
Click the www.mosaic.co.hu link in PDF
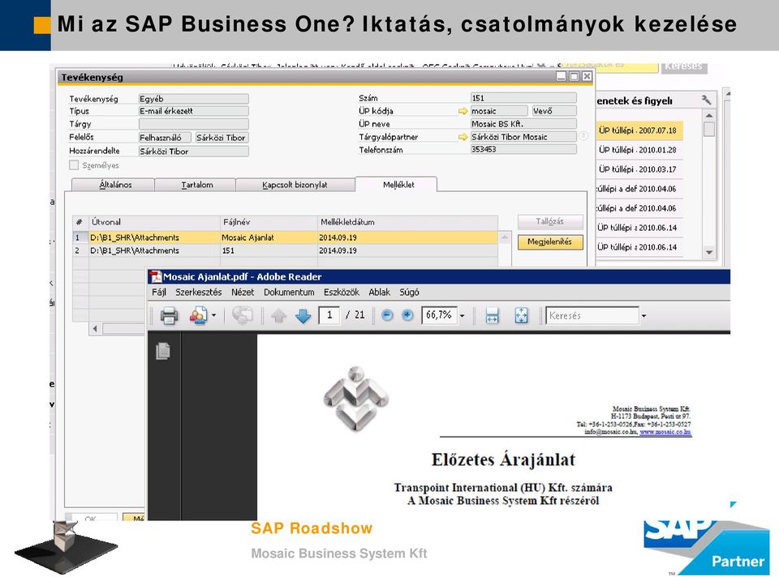[x=665, y=432]
